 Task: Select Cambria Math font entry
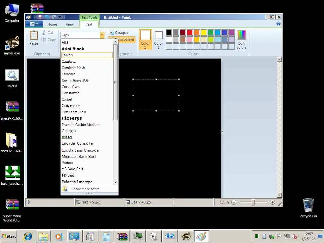tap(87, 68)
